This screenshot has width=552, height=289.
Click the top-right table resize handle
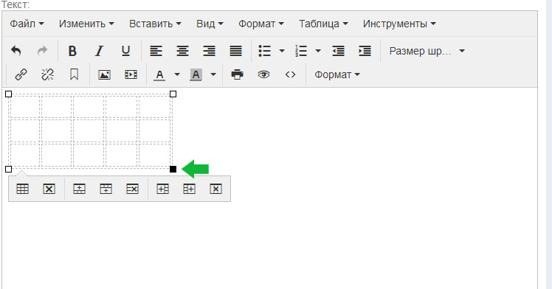click(x=173, y=94)
